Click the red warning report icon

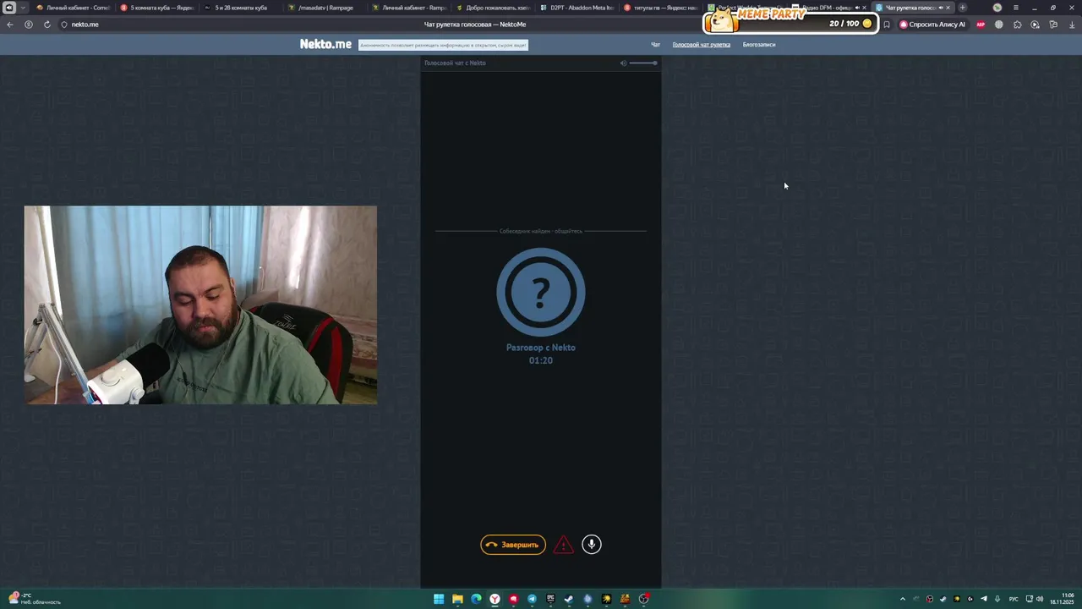[563, 545]
